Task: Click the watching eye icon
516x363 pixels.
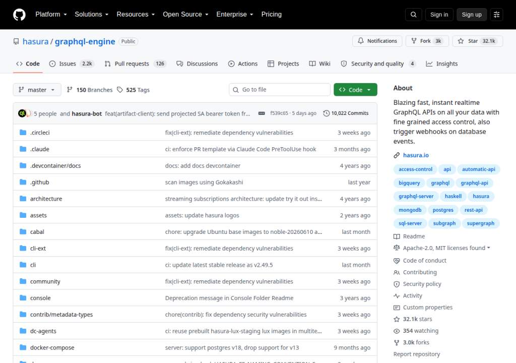Action: pyautogui.click(x=397, y=331)
